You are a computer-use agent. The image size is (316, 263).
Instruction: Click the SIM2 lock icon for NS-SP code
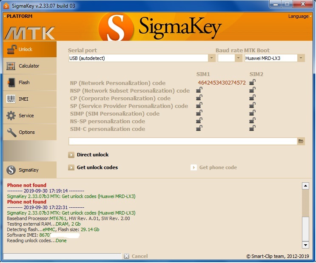click(252, 120)
